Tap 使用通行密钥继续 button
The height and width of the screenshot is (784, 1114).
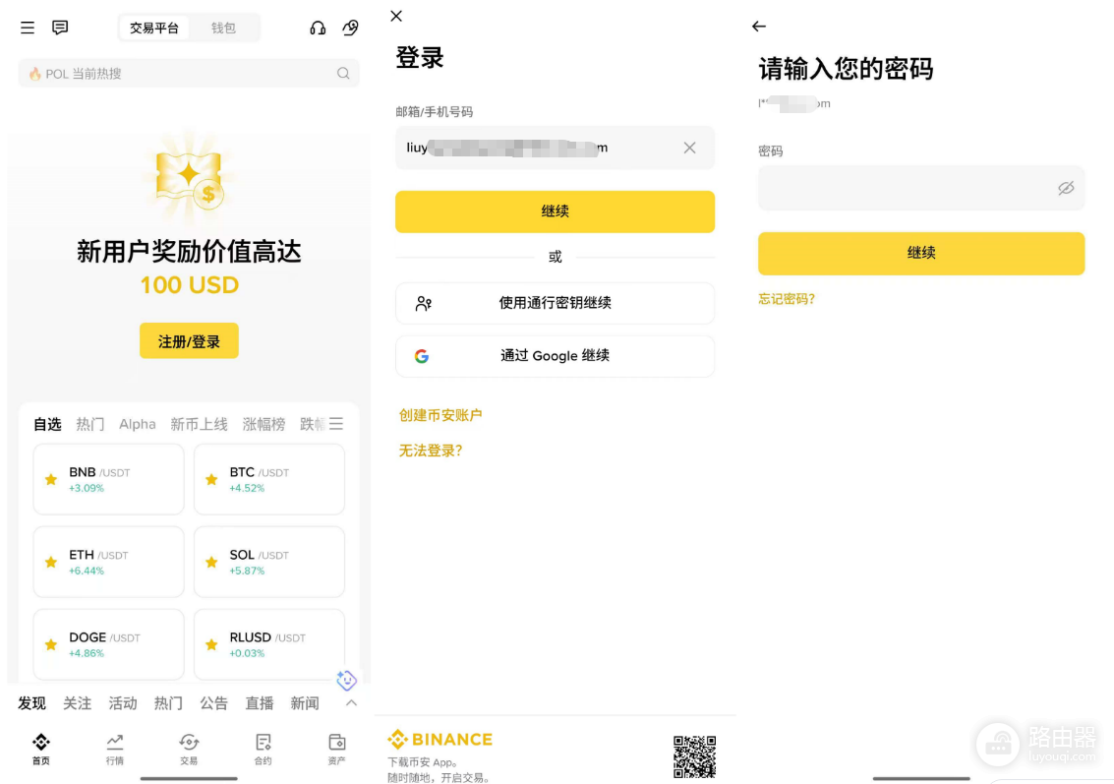[555, 304]
